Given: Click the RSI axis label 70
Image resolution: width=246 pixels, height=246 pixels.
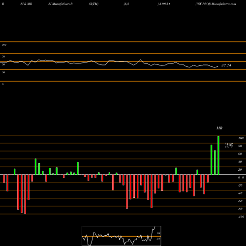Looking at the screenshot, I should pyautogui.click(x=3, y=57).
